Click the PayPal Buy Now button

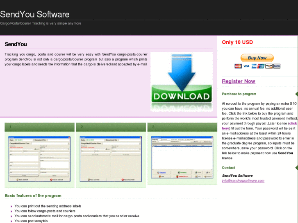coord(257,58)
